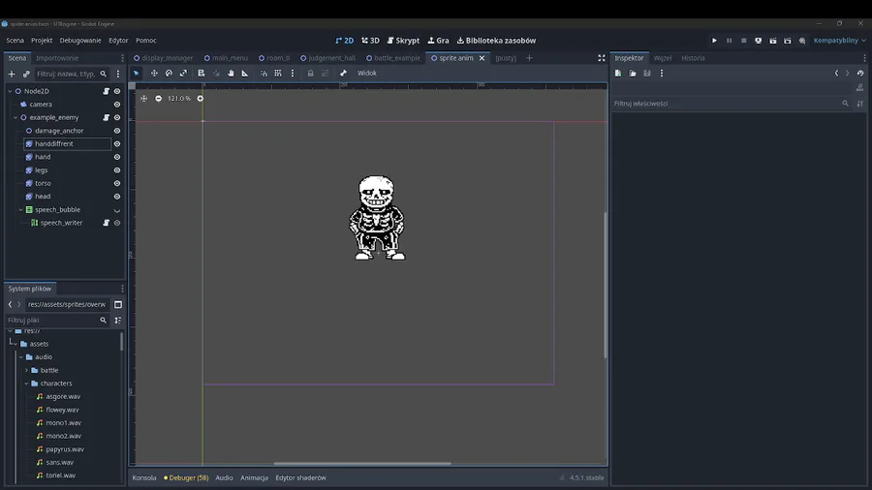Activate the Pan (hand) tool
Viewport: 872px width, 490px height.
click(x=231, y=74)
